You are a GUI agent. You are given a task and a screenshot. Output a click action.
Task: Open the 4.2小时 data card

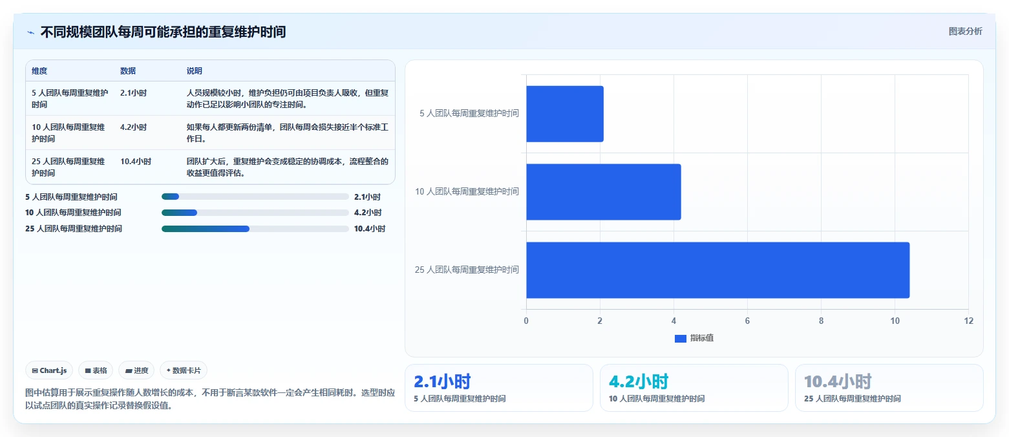pos(694,388)
